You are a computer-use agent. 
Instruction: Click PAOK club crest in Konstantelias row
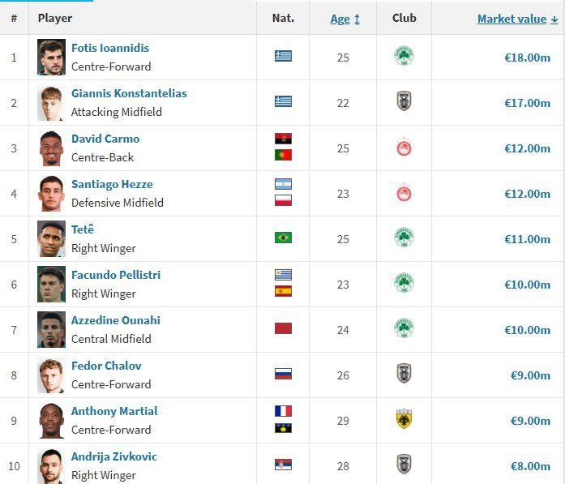(x=404, y=102)
